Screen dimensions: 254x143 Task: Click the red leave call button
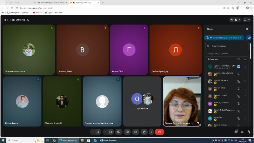159,132
